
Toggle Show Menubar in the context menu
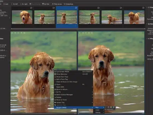coord(73,74)
